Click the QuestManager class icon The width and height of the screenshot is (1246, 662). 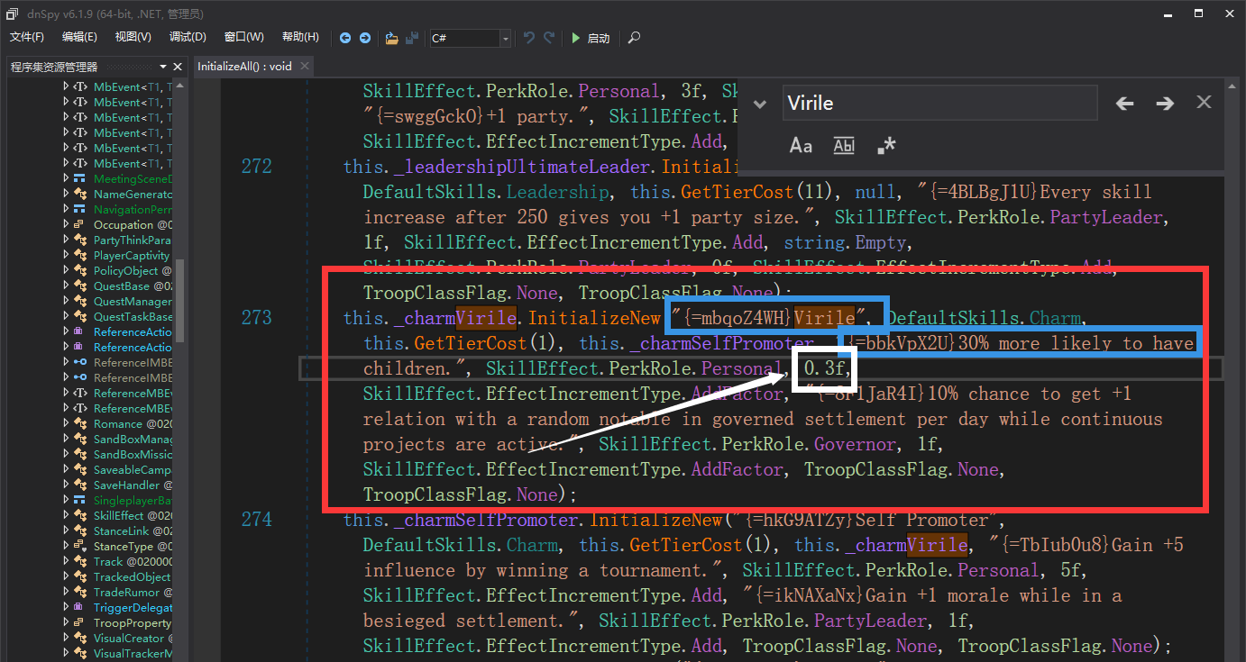(x=80, y=301)
